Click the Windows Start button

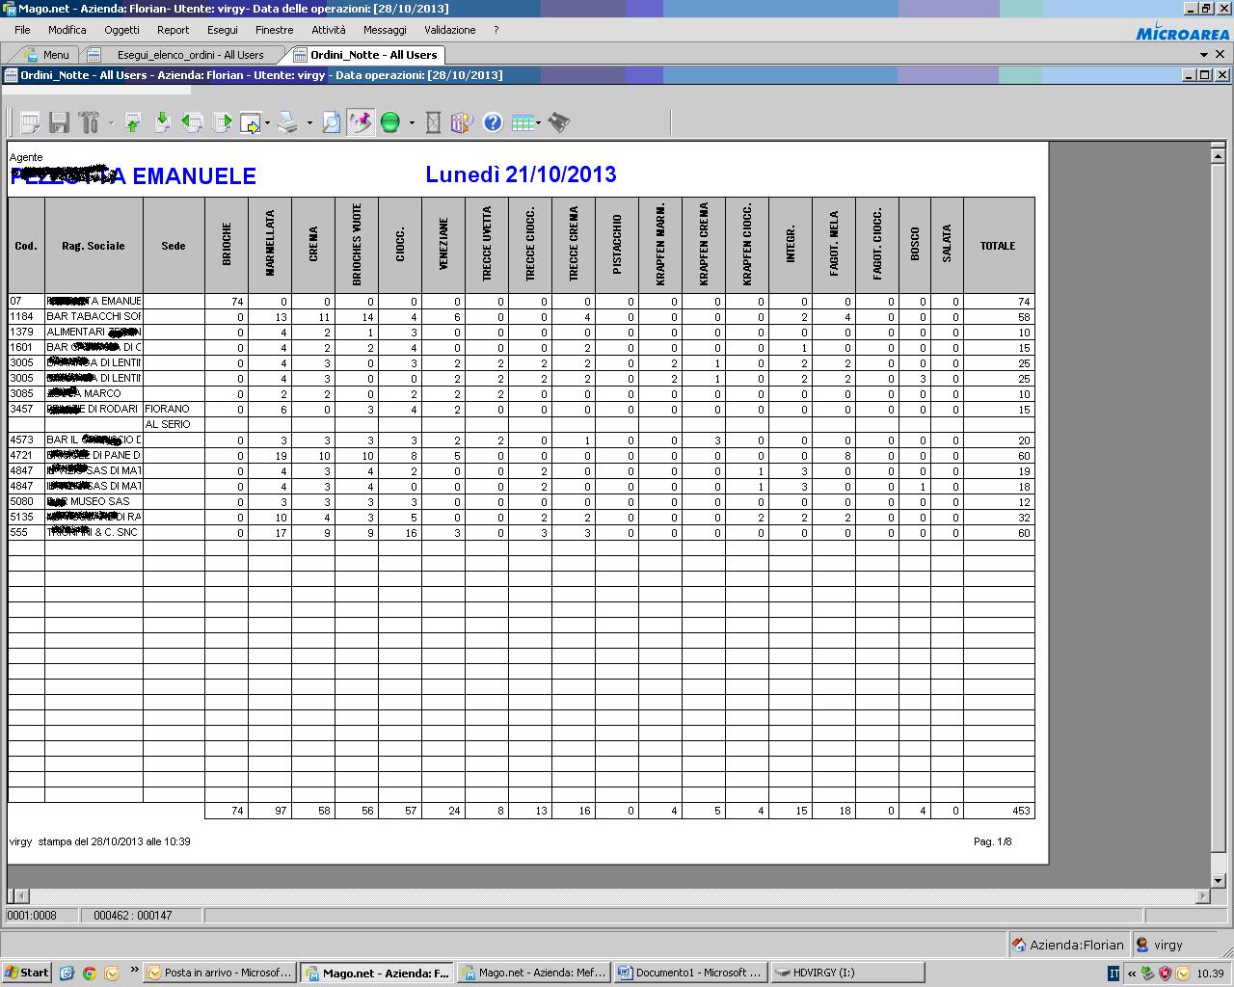click(27, 973)
